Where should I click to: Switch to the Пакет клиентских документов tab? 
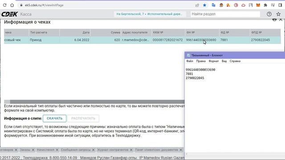pyautogui.click(x=156, y=150)
